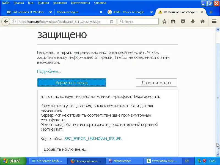
Task: Click the Вернуться назад button
Action: [72, 82]
